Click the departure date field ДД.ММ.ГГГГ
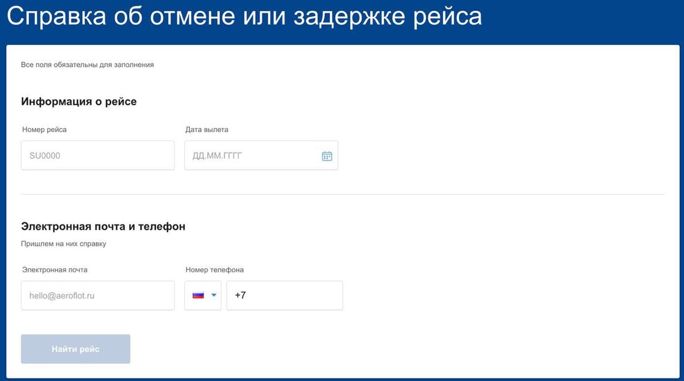The height and width of the screenshot is (381, 684). tap(261, 155)
